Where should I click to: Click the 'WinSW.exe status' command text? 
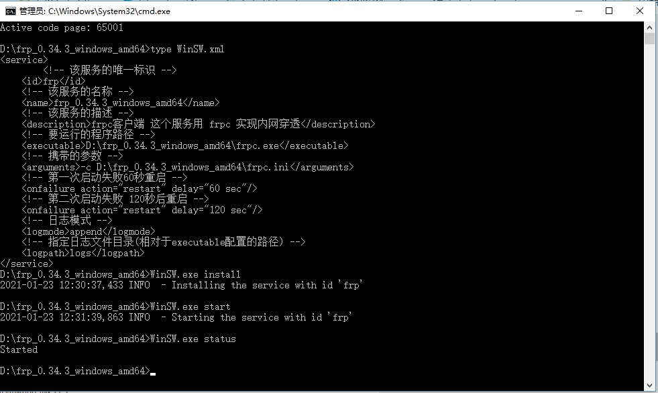coord(193,339)
